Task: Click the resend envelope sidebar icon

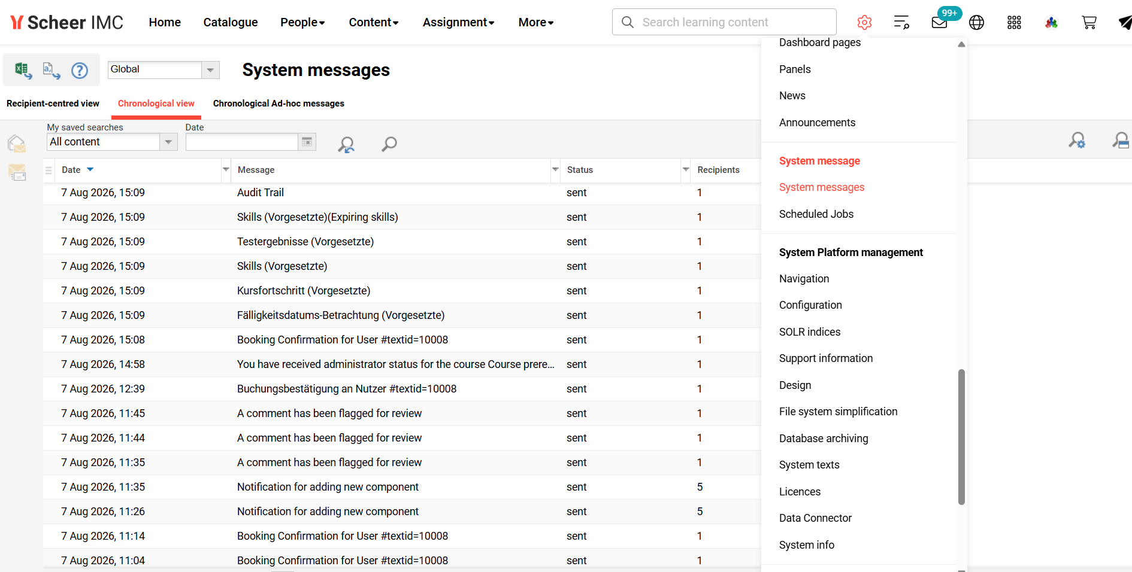Action: tap(17, 172)
